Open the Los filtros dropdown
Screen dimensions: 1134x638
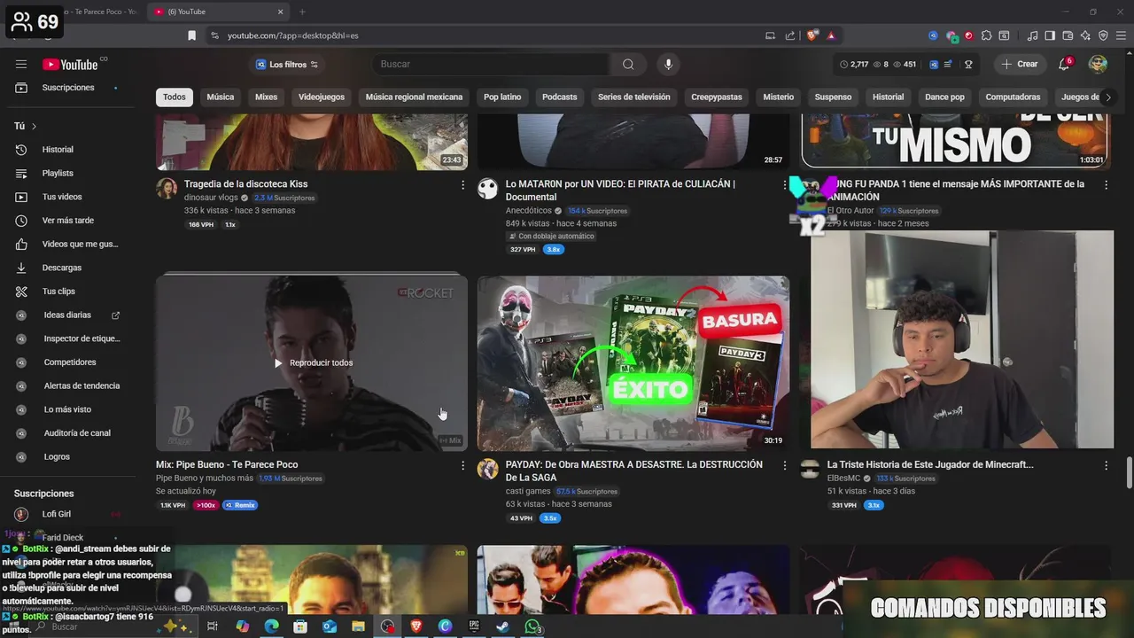point(287,65)
